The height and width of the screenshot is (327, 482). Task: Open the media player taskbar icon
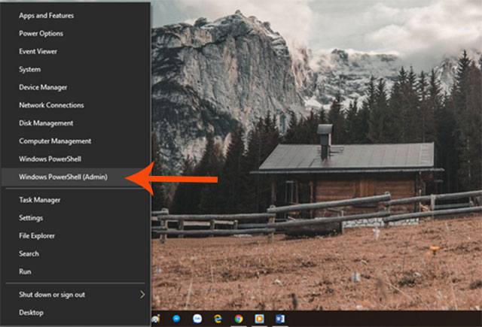point(259,319)
